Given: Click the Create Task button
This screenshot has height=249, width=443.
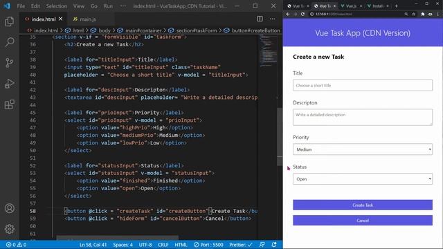Looking at the screenshot, I should click(x=363, y=205).
